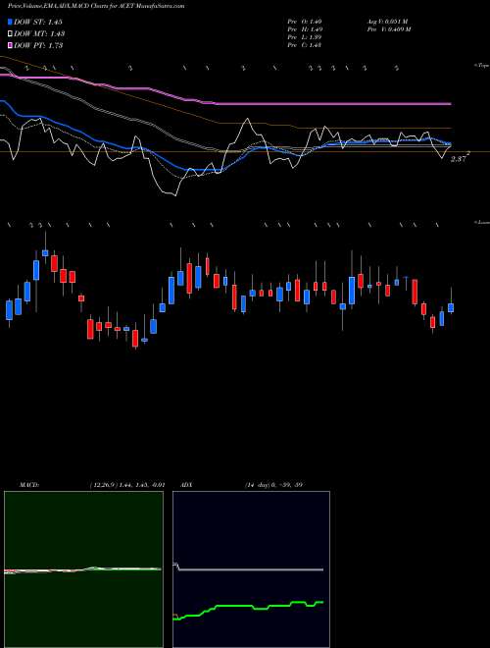Select the 'DOW MT: 1.43' legend text
The image size is (490, 648).
pyautogui.click(x=39, y=33)
